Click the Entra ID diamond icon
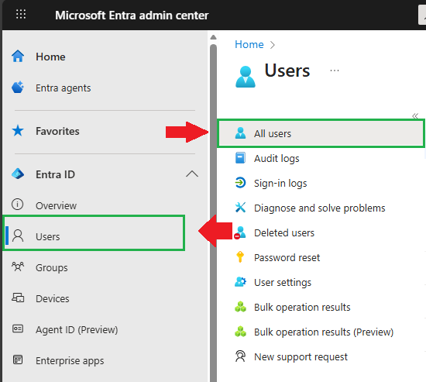 point(18,174)
